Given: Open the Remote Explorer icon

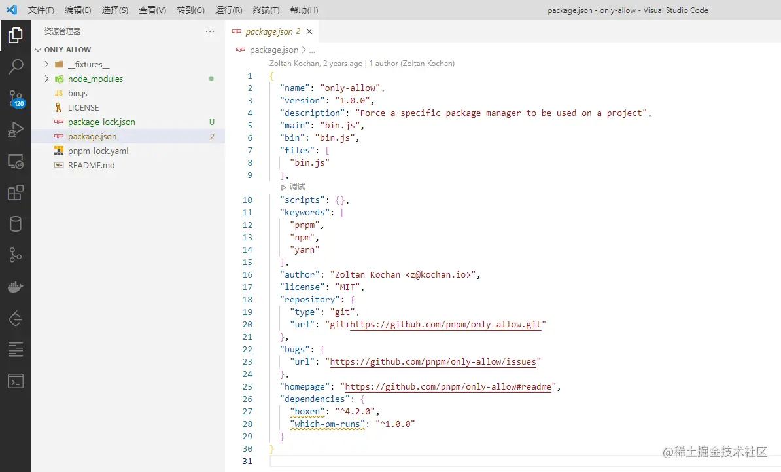Looking at the screenshot, I should pos(16,162).
